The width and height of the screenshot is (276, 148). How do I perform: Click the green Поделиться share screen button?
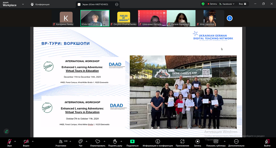(132, 142)
